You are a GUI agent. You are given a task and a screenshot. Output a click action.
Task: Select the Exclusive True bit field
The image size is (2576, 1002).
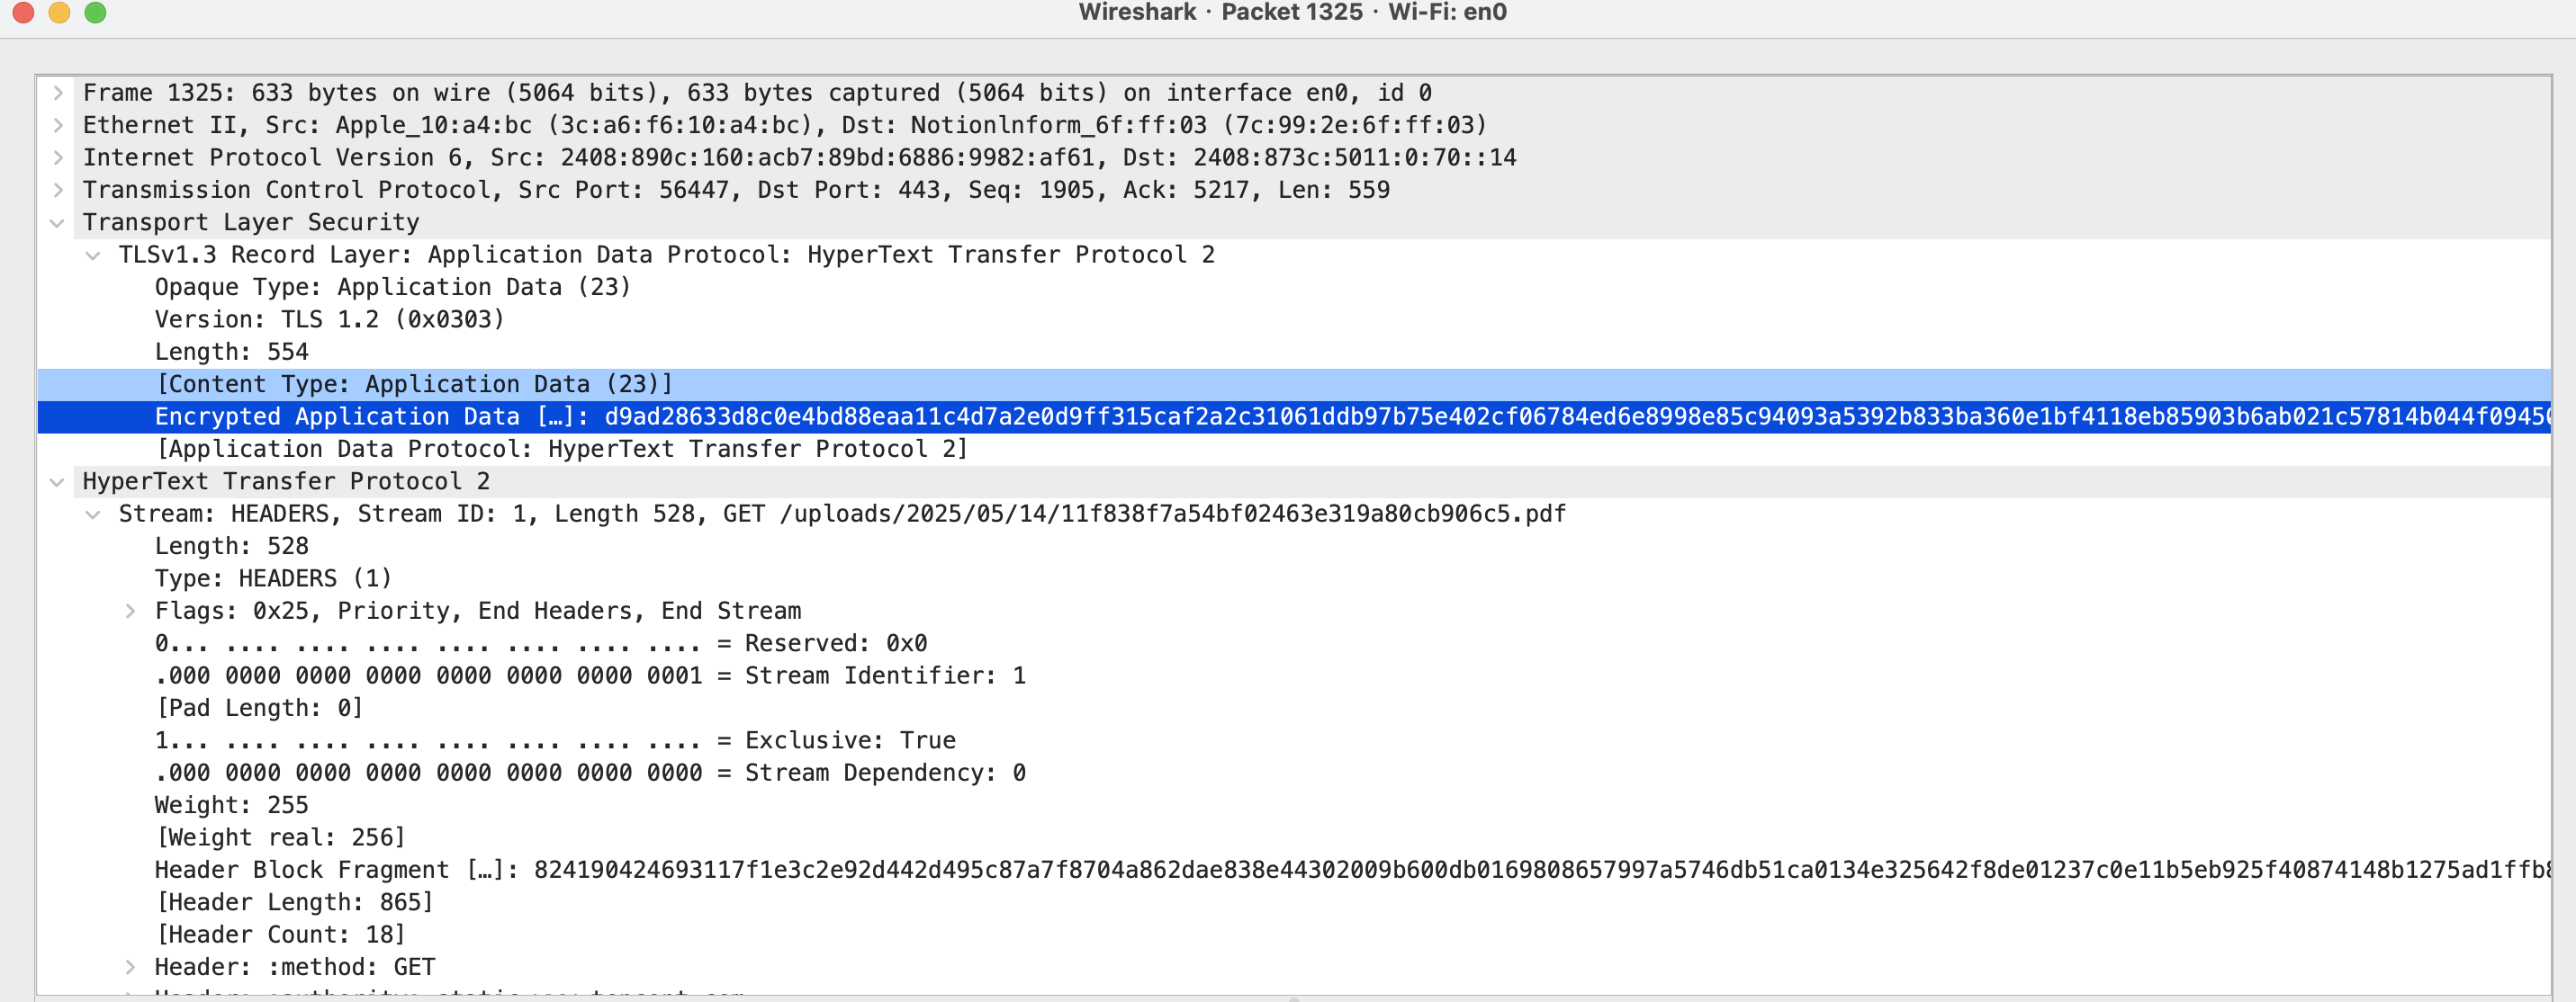pyautogui.click(x=1294, y=740)
